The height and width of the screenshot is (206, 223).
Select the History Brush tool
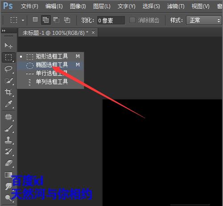(8, 151)
